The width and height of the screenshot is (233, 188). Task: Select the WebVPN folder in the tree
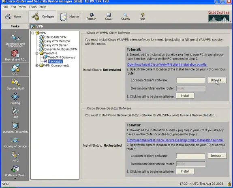[50, 53]
